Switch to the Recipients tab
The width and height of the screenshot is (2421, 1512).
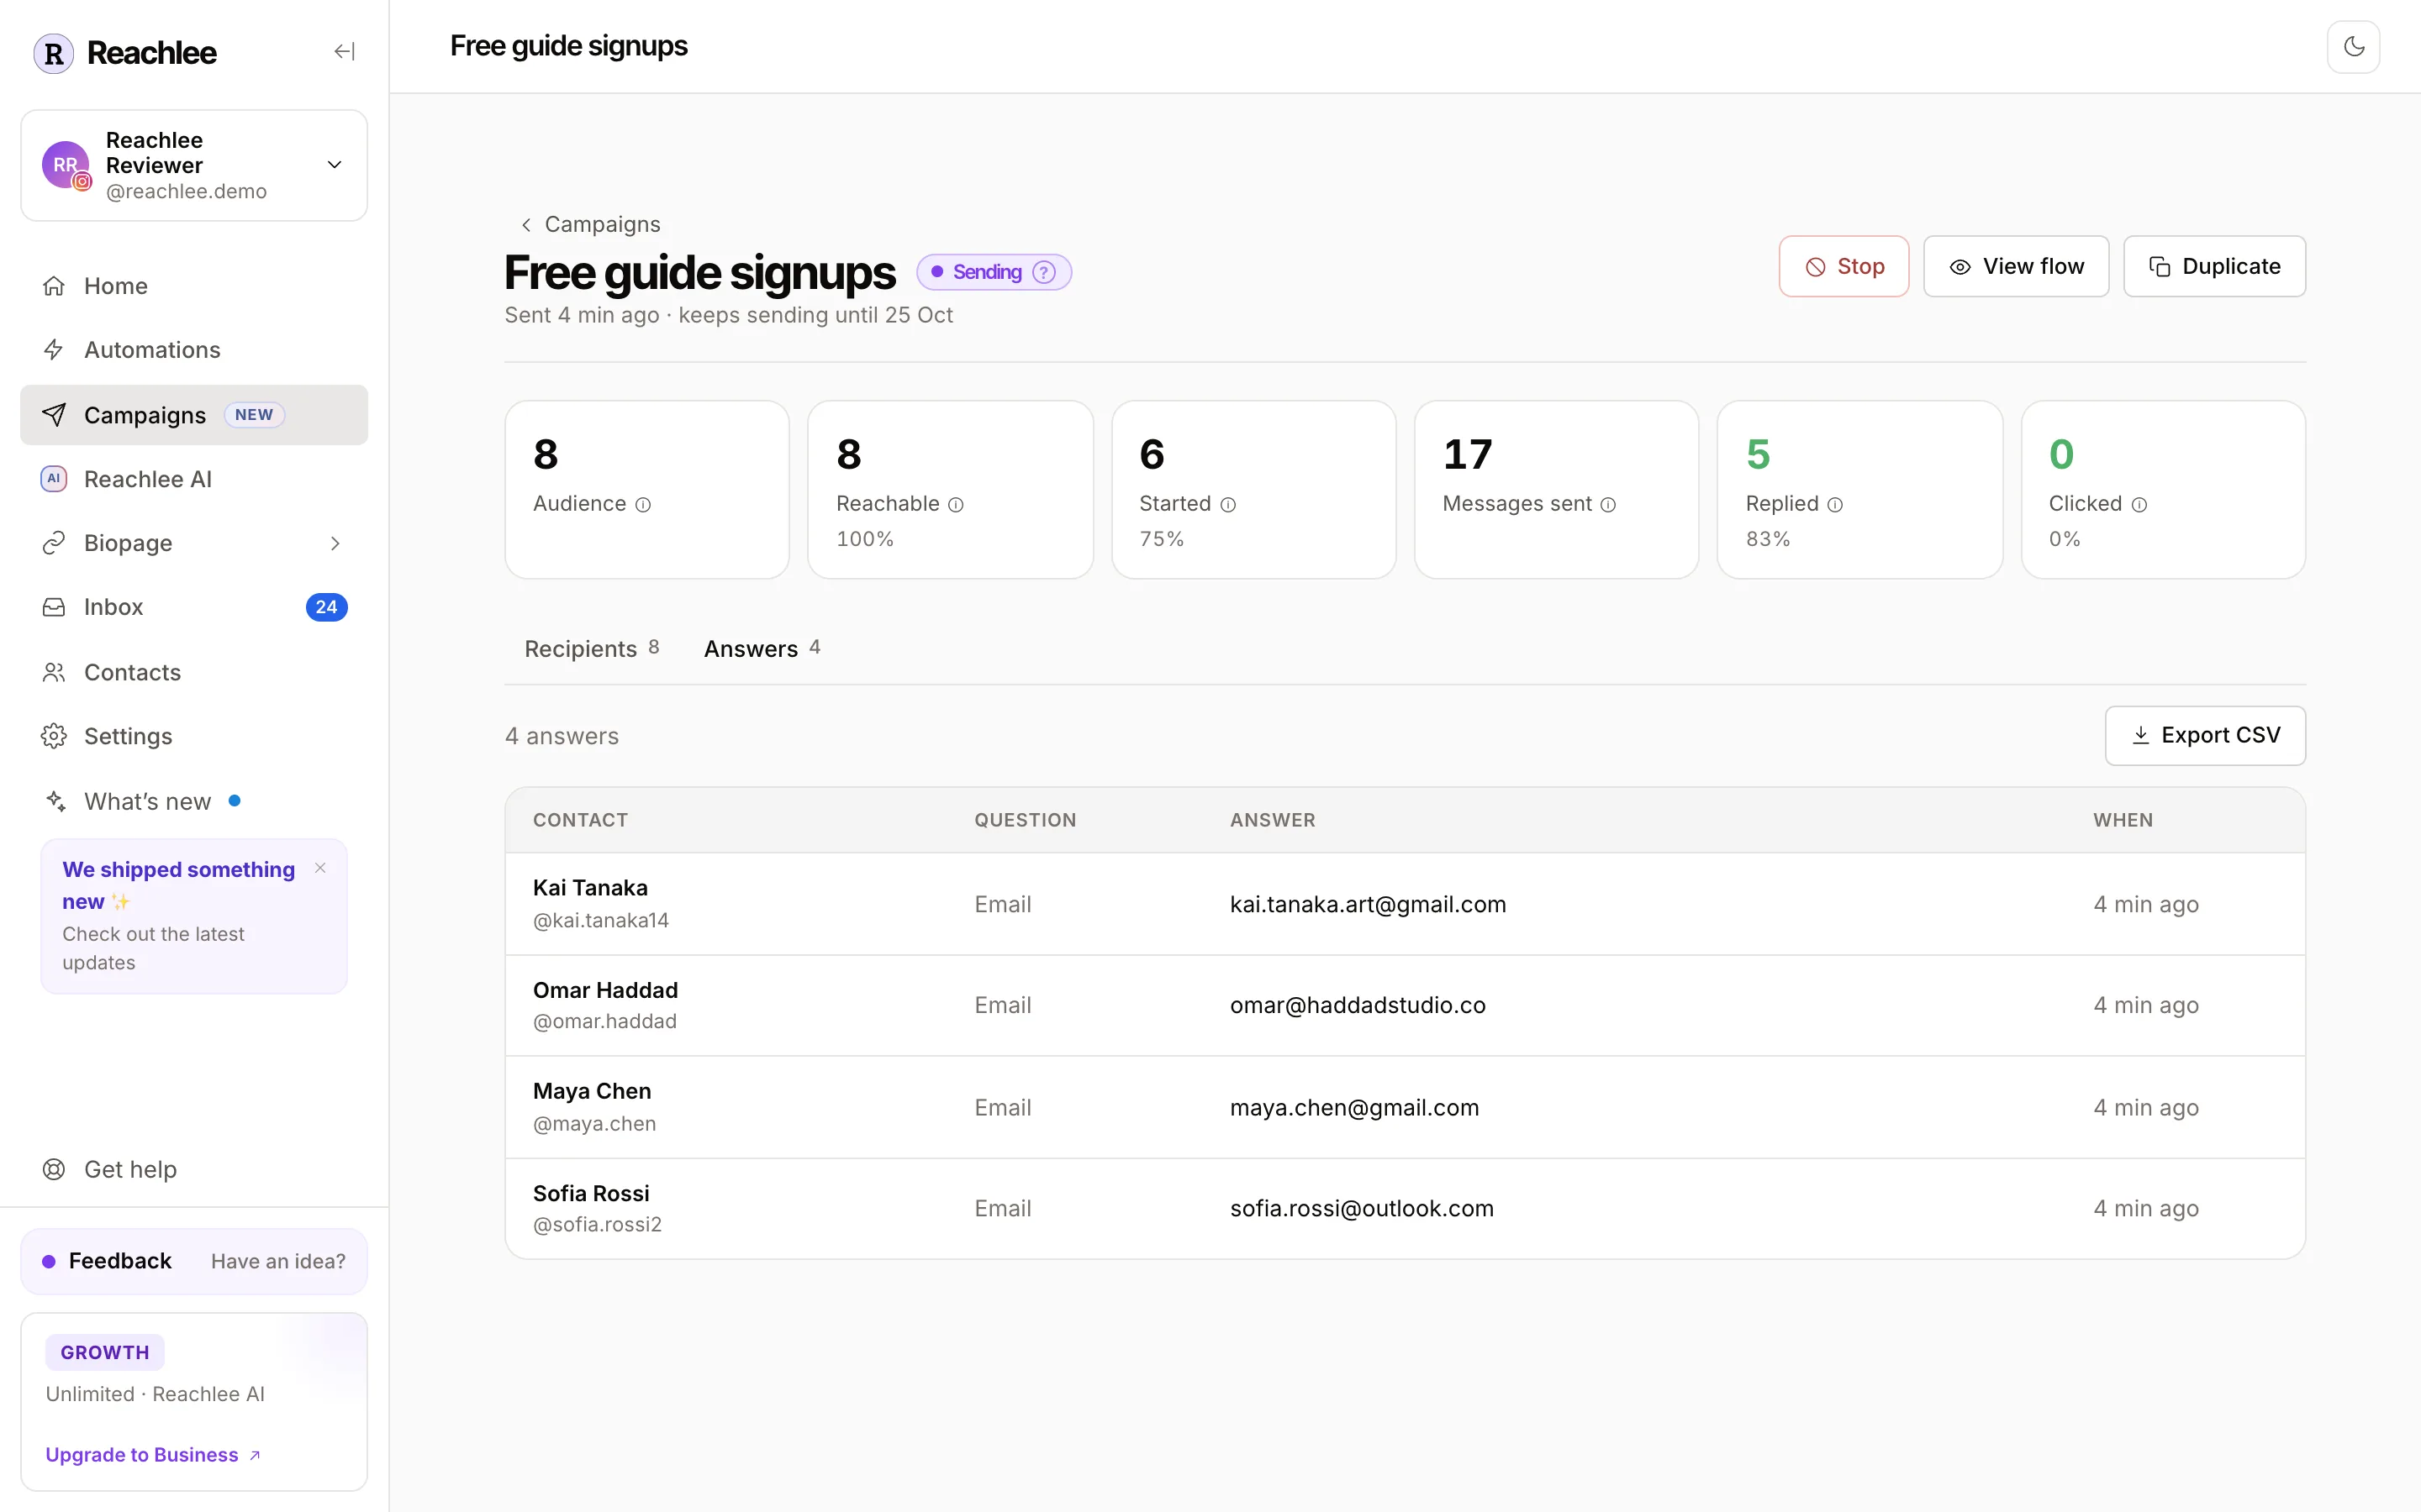(x=591, y=649)
